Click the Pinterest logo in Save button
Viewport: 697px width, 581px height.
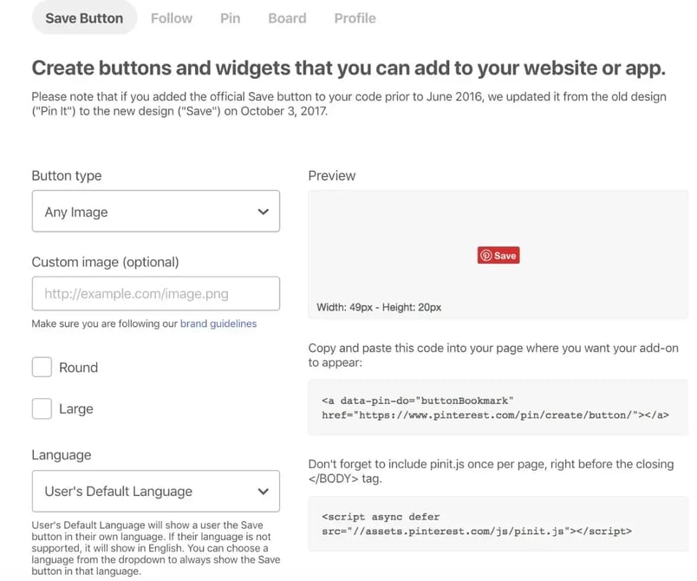485,256
